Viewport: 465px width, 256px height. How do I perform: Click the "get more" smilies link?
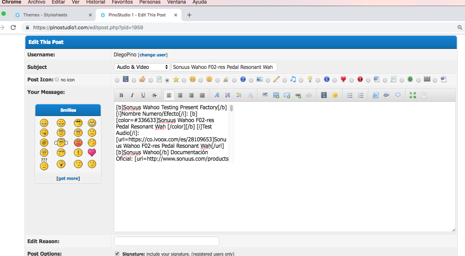point(68,179)
